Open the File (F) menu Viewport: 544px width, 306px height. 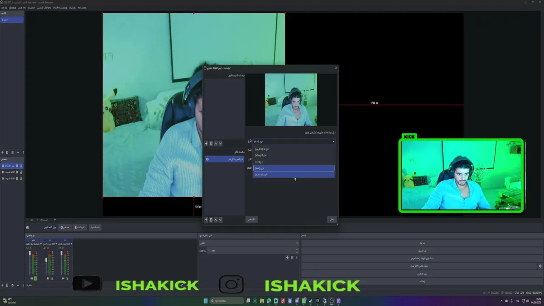[x=4, y=8]
